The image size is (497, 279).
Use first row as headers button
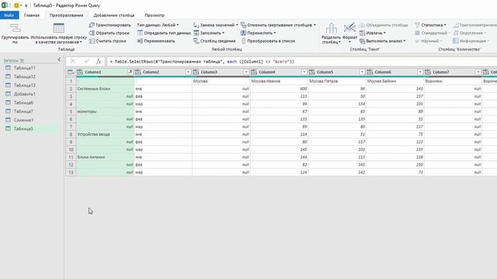click(59, 33)
